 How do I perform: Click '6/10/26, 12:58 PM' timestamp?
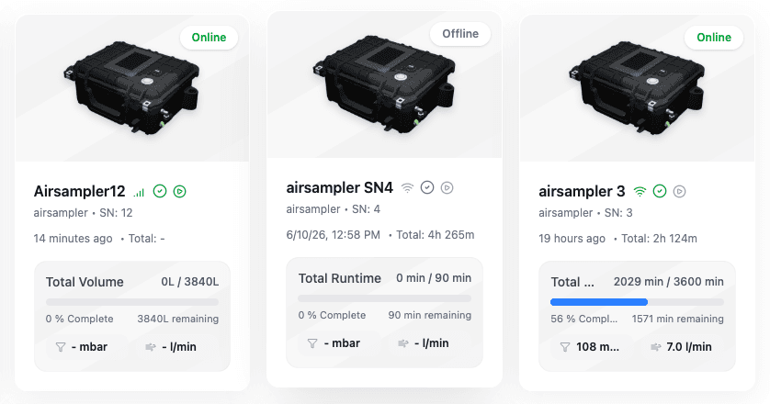(333, 235)
